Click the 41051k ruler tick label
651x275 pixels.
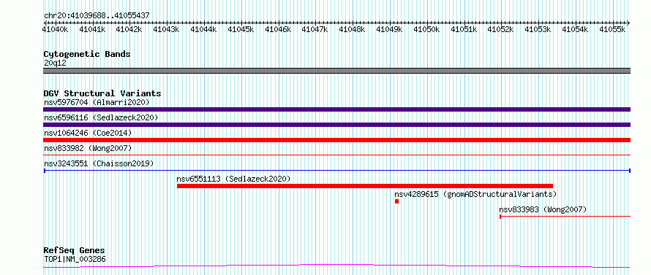click(463, 29)
